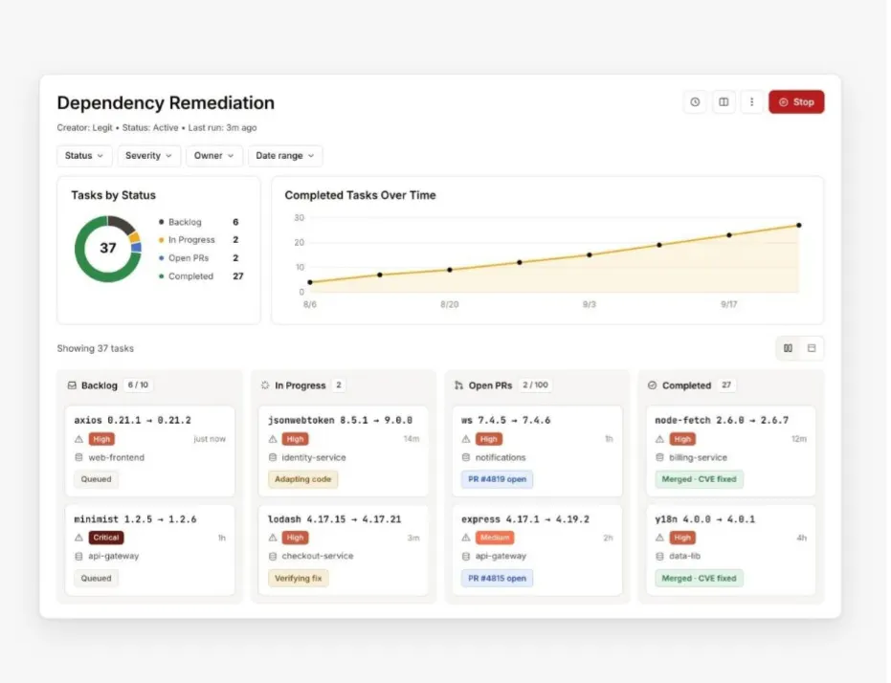Image resolution: width=891 pixels, height=683 pixels.
Task: Open the Owner filter dropdown
Action: click(x=214, y=156)
